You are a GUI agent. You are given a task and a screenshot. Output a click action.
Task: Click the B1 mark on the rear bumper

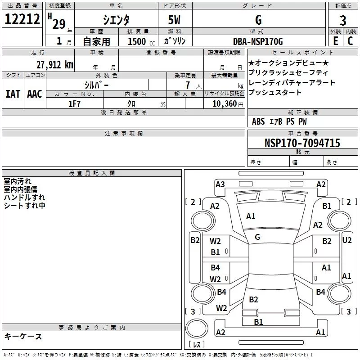point(258,322)
